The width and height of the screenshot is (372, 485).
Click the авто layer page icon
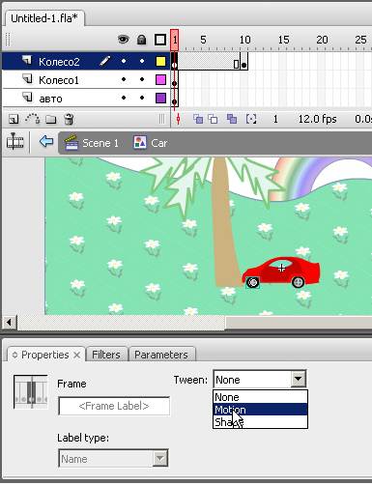tap(27, 97)
